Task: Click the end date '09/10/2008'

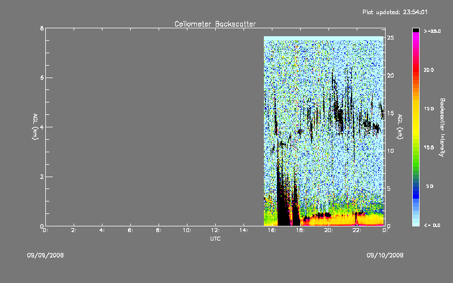Action: (385, 255)
